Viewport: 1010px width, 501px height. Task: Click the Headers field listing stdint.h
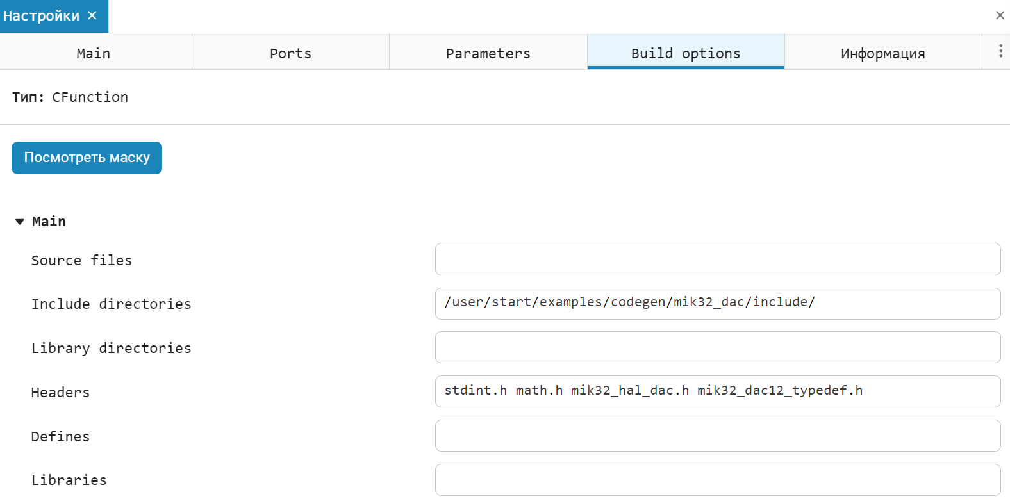point(717,391)
